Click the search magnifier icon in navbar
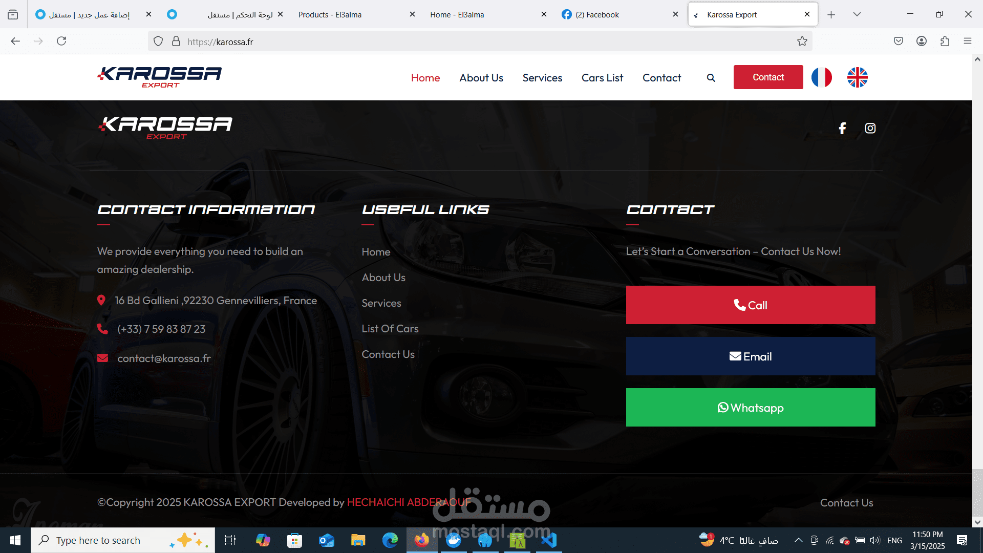Screen dimensions: 983x553 711,78
